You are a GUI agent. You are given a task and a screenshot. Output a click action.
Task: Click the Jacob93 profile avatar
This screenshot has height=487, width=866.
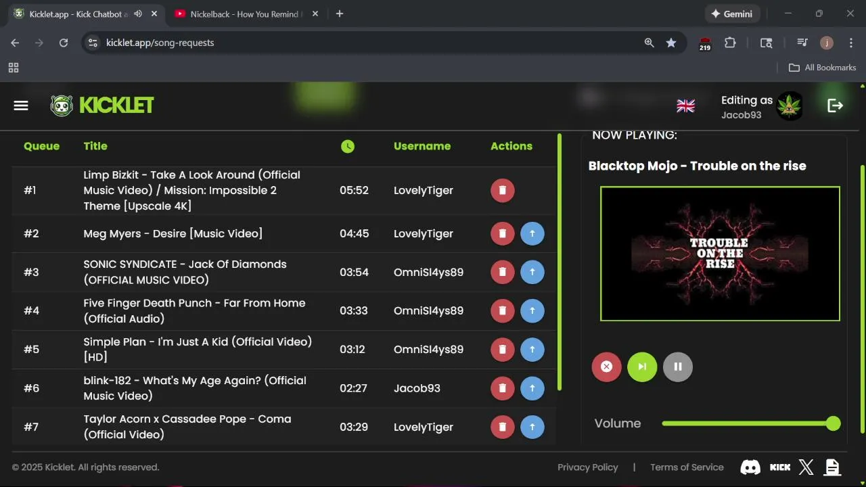click(x=790, y=106)
